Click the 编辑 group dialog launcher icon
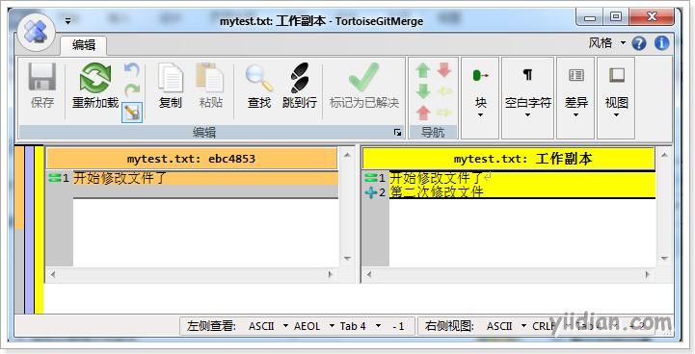Viewport: 695px width, 354px height. 397,133
